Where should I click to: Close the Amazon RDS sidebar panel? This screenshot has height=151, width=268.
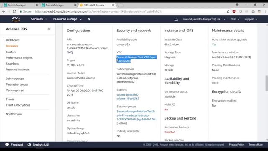click(x=49, y=29)
